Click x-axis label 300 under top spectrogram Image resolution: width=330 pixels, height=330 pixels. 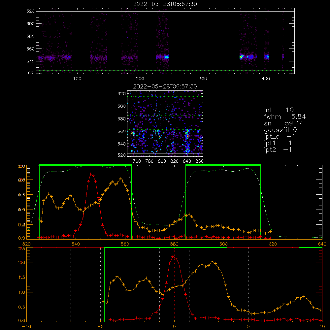203,79
